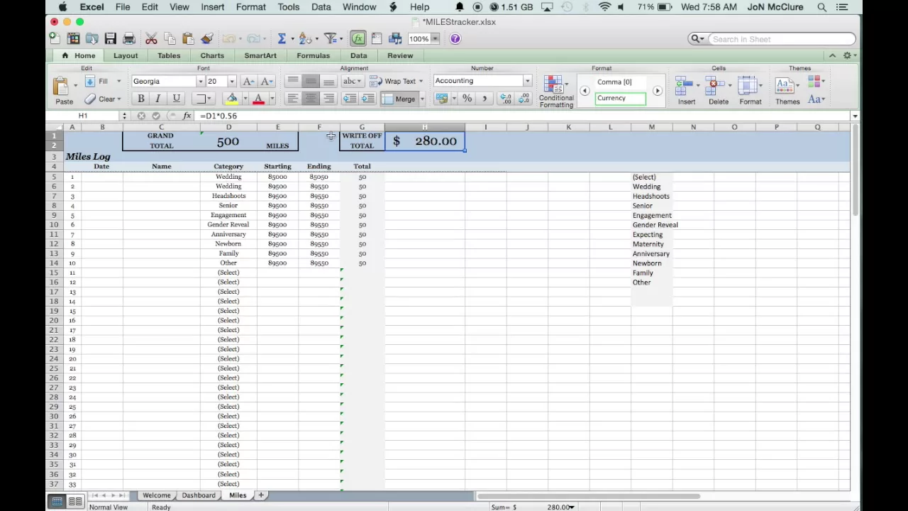This screenshot has width=908, height=511.
Task: Switch to the Layout ribbon tab
Action: (x=126, y=55)
